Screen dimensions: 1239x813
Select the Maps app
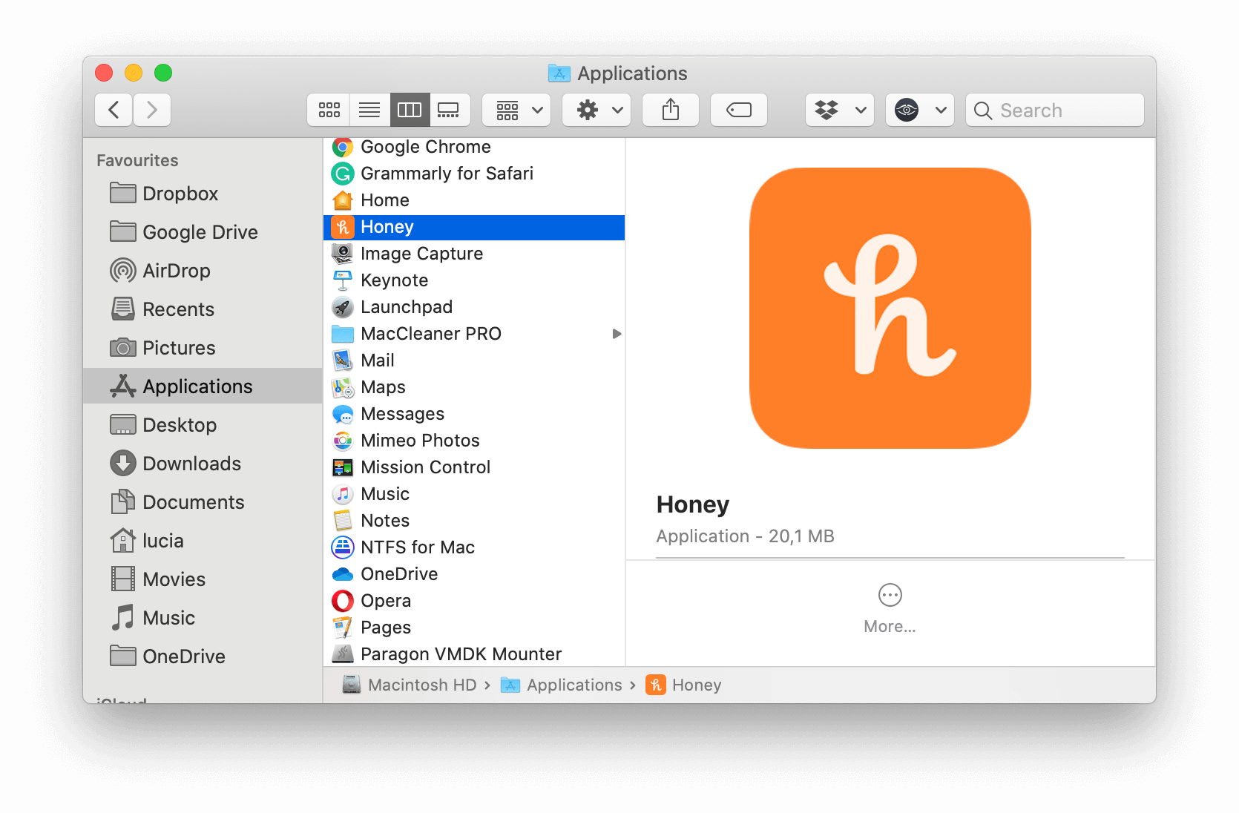474,387
